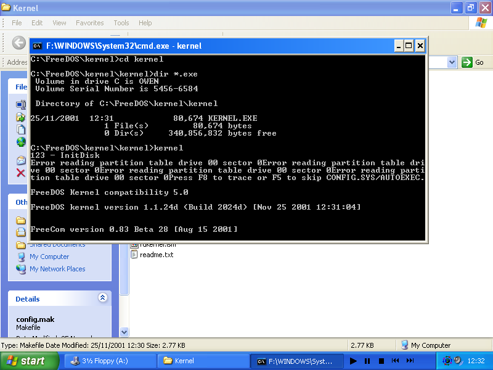Collapse the Details panel chevron
The image size is (493, 370).
[102, 298]
